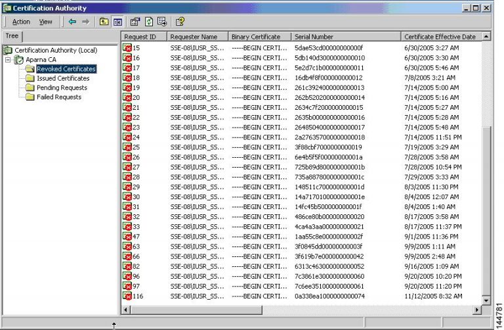Open the Action menu
504x330 pixels.
point(21,22)
